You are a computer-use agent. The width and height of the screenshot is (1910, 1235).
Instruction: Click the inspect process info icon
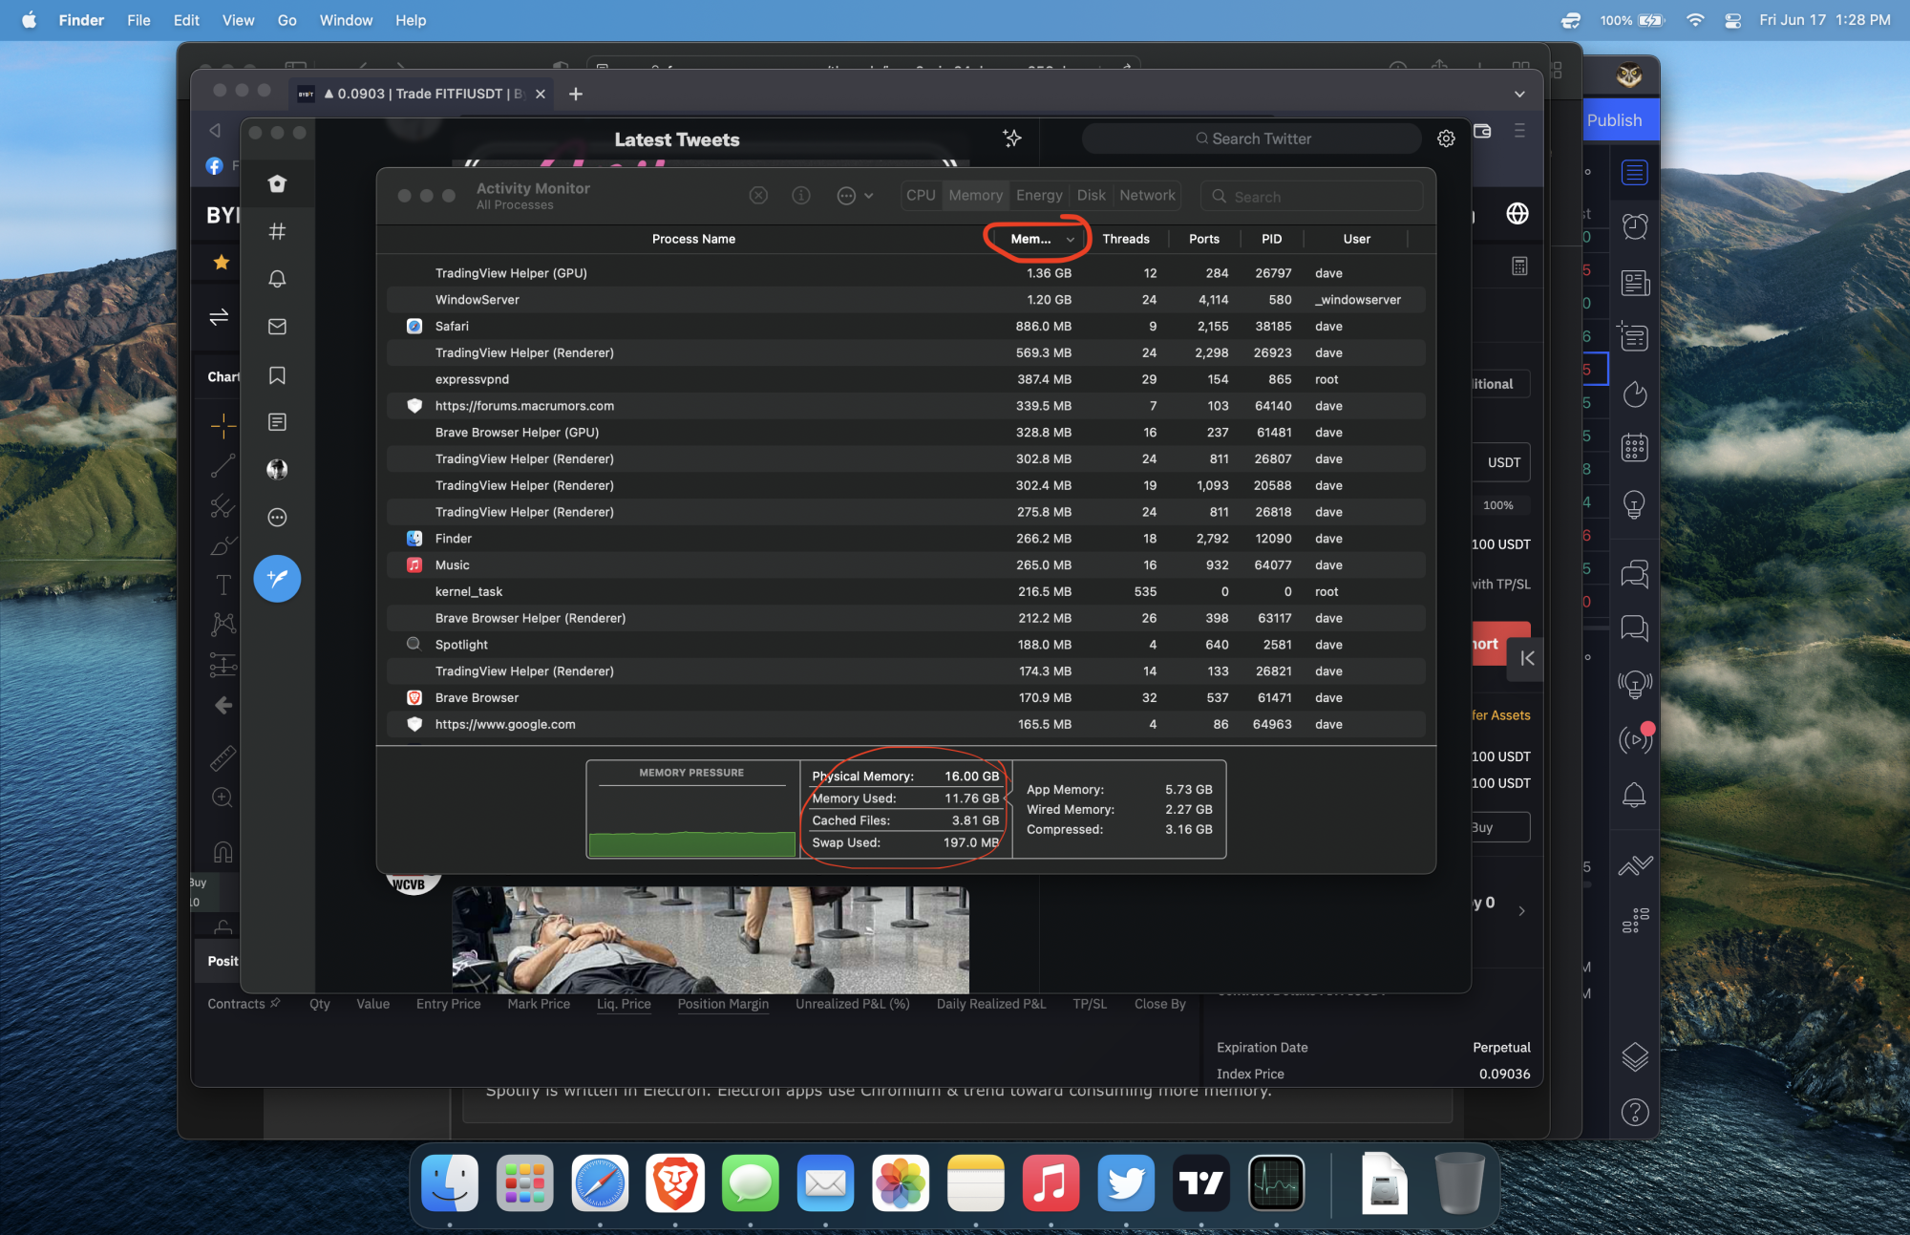(801, 196)
